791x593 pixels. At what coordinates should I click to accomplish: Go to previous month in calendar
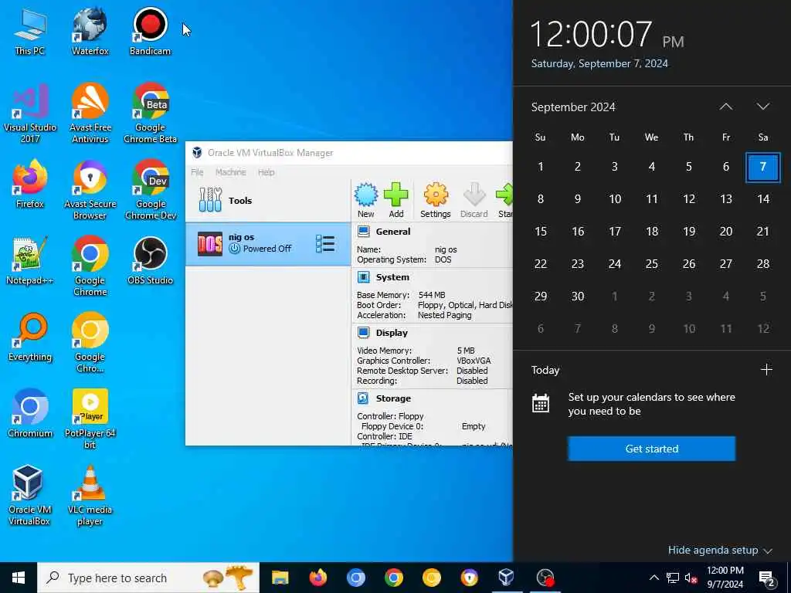726,107
